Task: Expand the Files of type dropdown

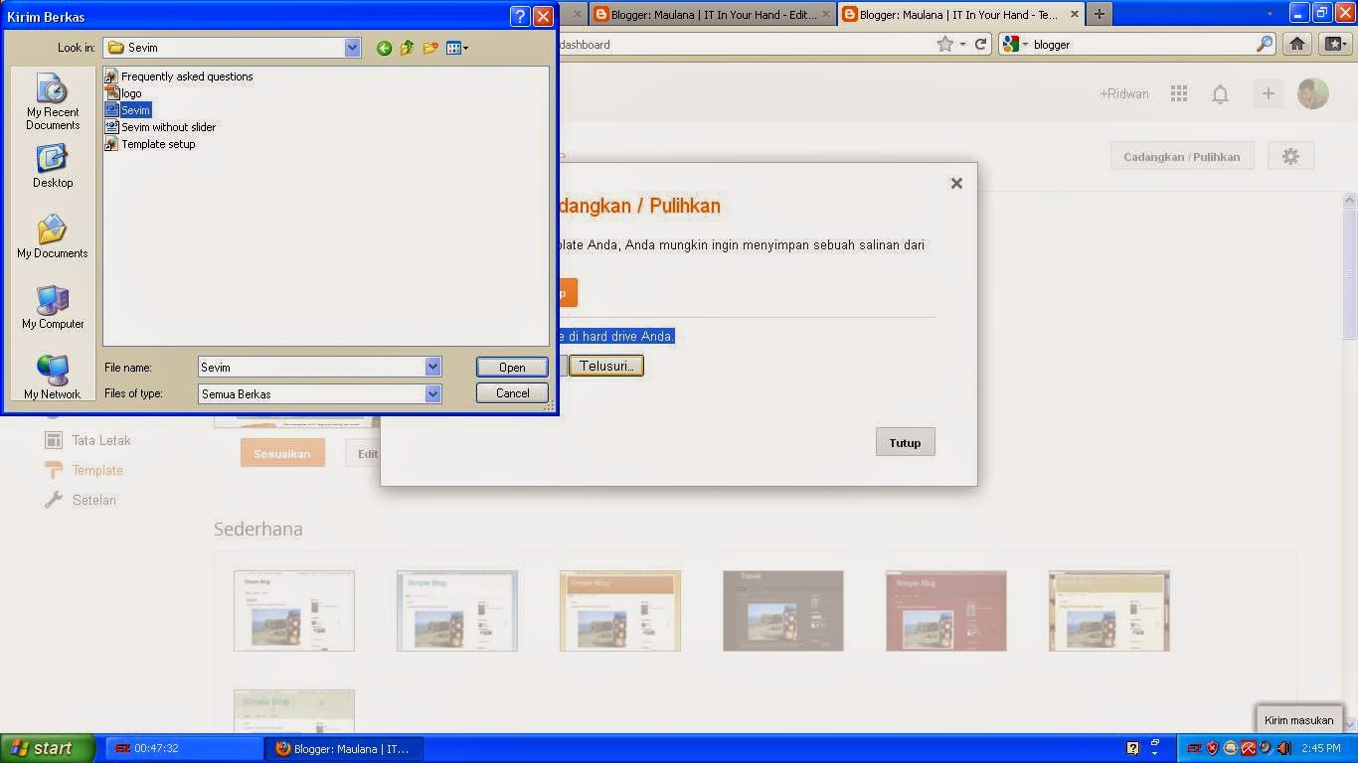Action: coord(432,393)
